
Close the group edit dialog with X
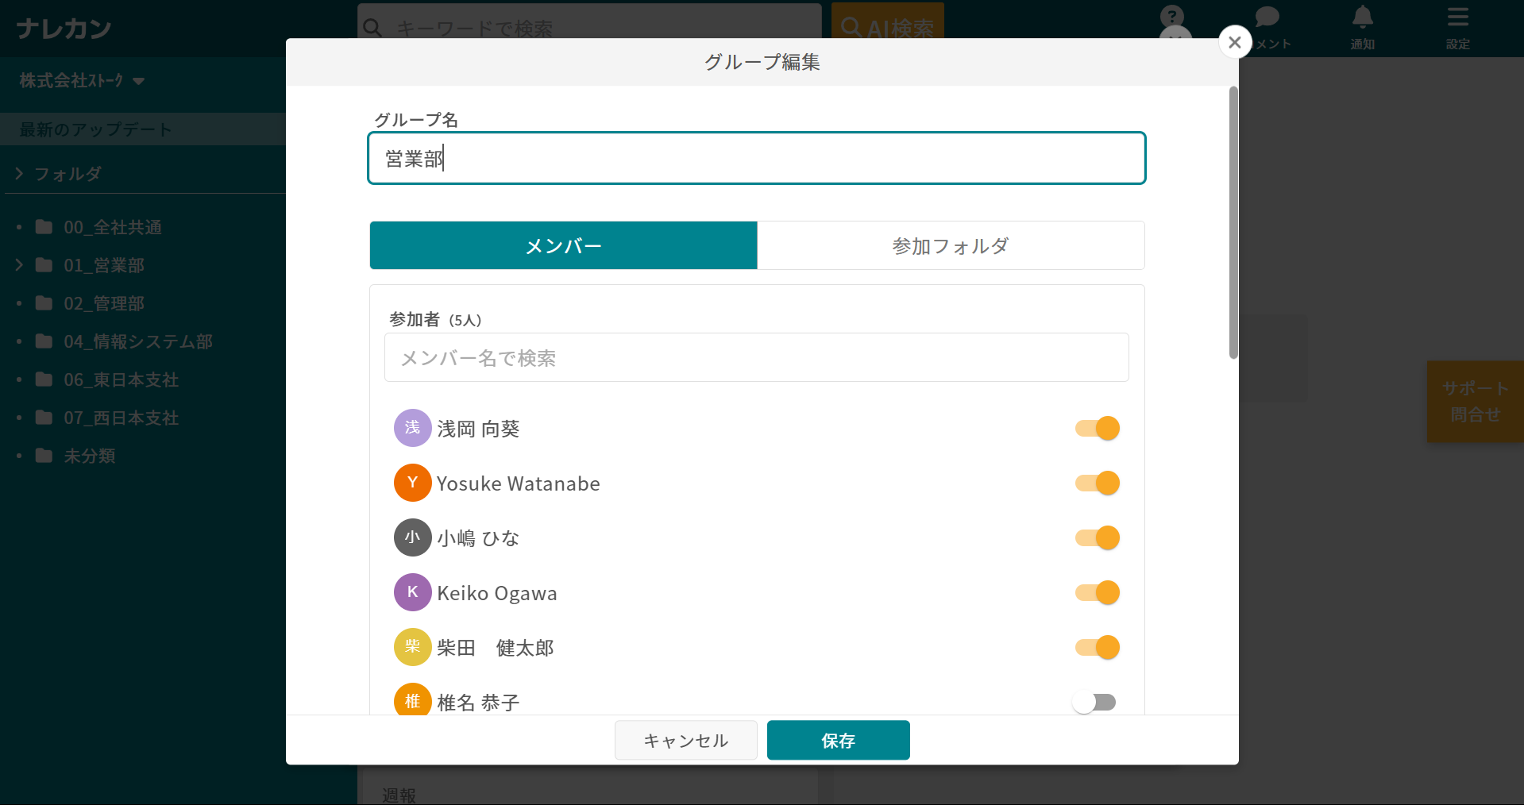click(x=1235, y=42)
